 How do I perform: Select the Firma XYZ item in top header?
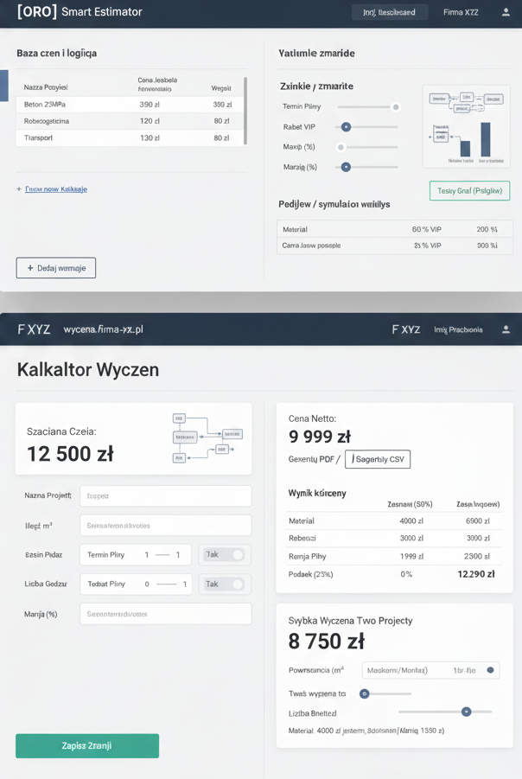(461, 12)
